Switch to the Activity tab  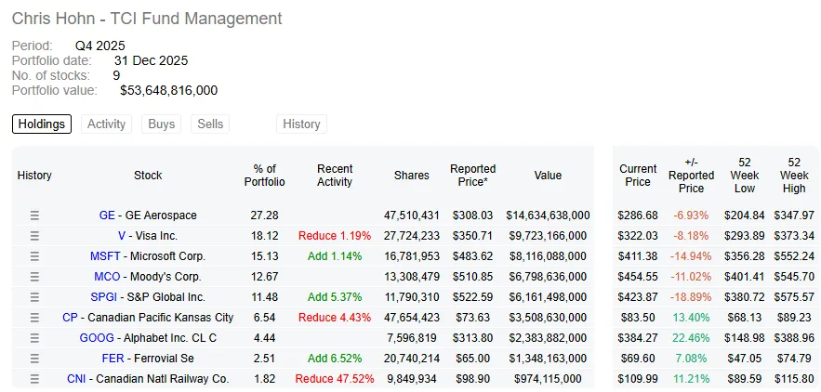click(106, 124)
